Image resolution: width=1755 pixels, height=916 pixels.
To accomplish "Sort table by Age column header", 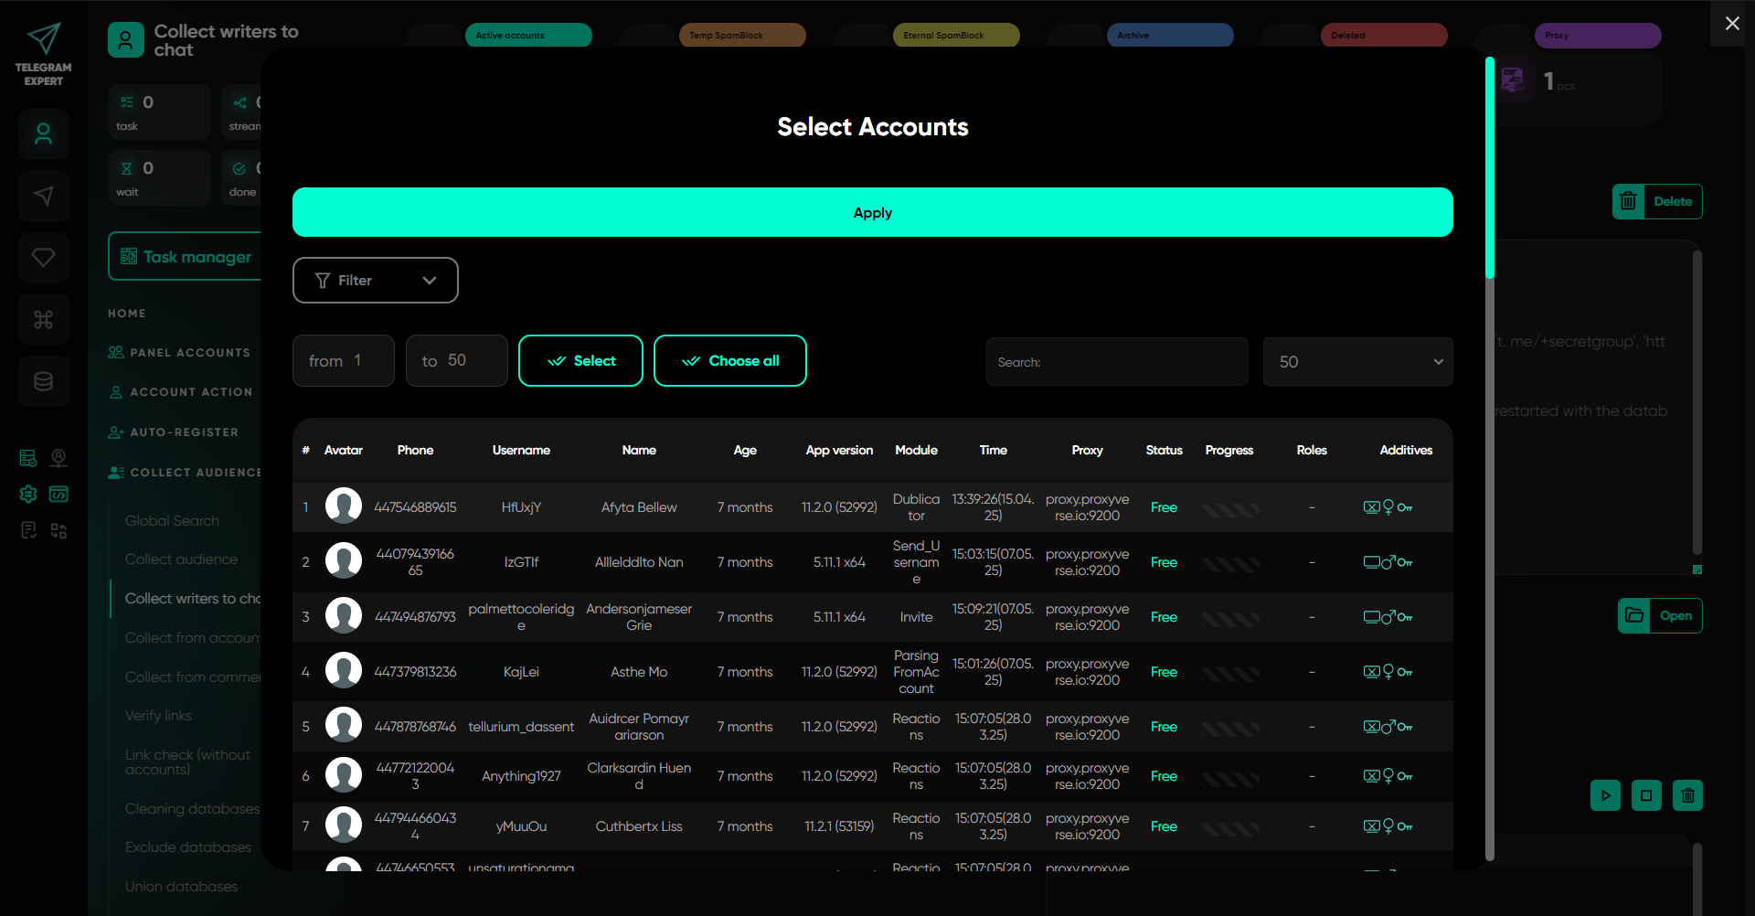I will 744,451.
